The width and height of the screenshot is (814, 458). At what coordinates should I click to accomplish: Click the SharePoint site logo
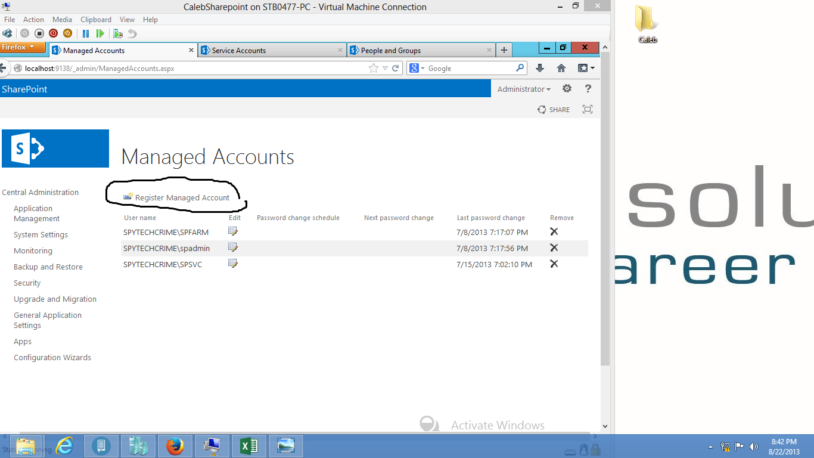click(x=55, y=148)
